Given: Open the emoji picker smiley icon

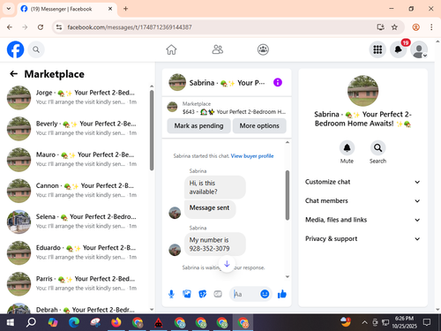Looking at the screenshot, I should click(x=265, y=294).
